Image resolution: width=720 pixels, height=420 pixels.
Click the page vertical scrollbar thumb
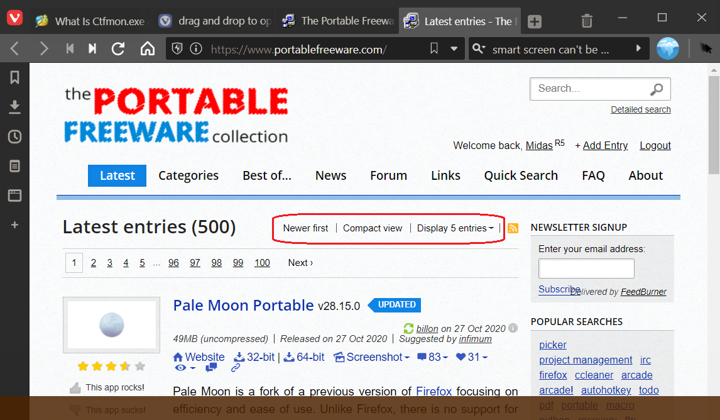pos(714,125)
